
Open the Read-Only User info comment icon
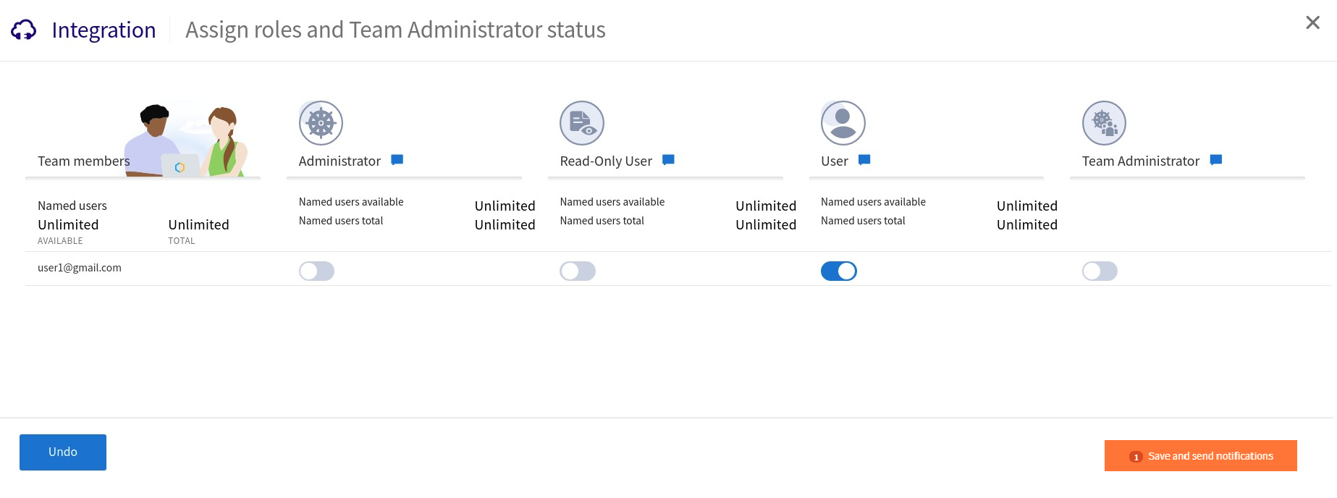point(668,160)
